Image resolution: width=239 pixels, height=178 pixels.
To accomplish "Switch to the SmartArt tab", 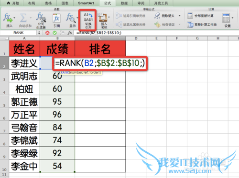I will 86,3.
